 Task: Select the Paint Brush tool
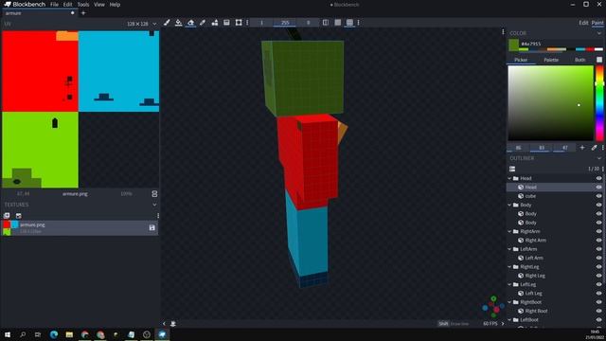167,23
